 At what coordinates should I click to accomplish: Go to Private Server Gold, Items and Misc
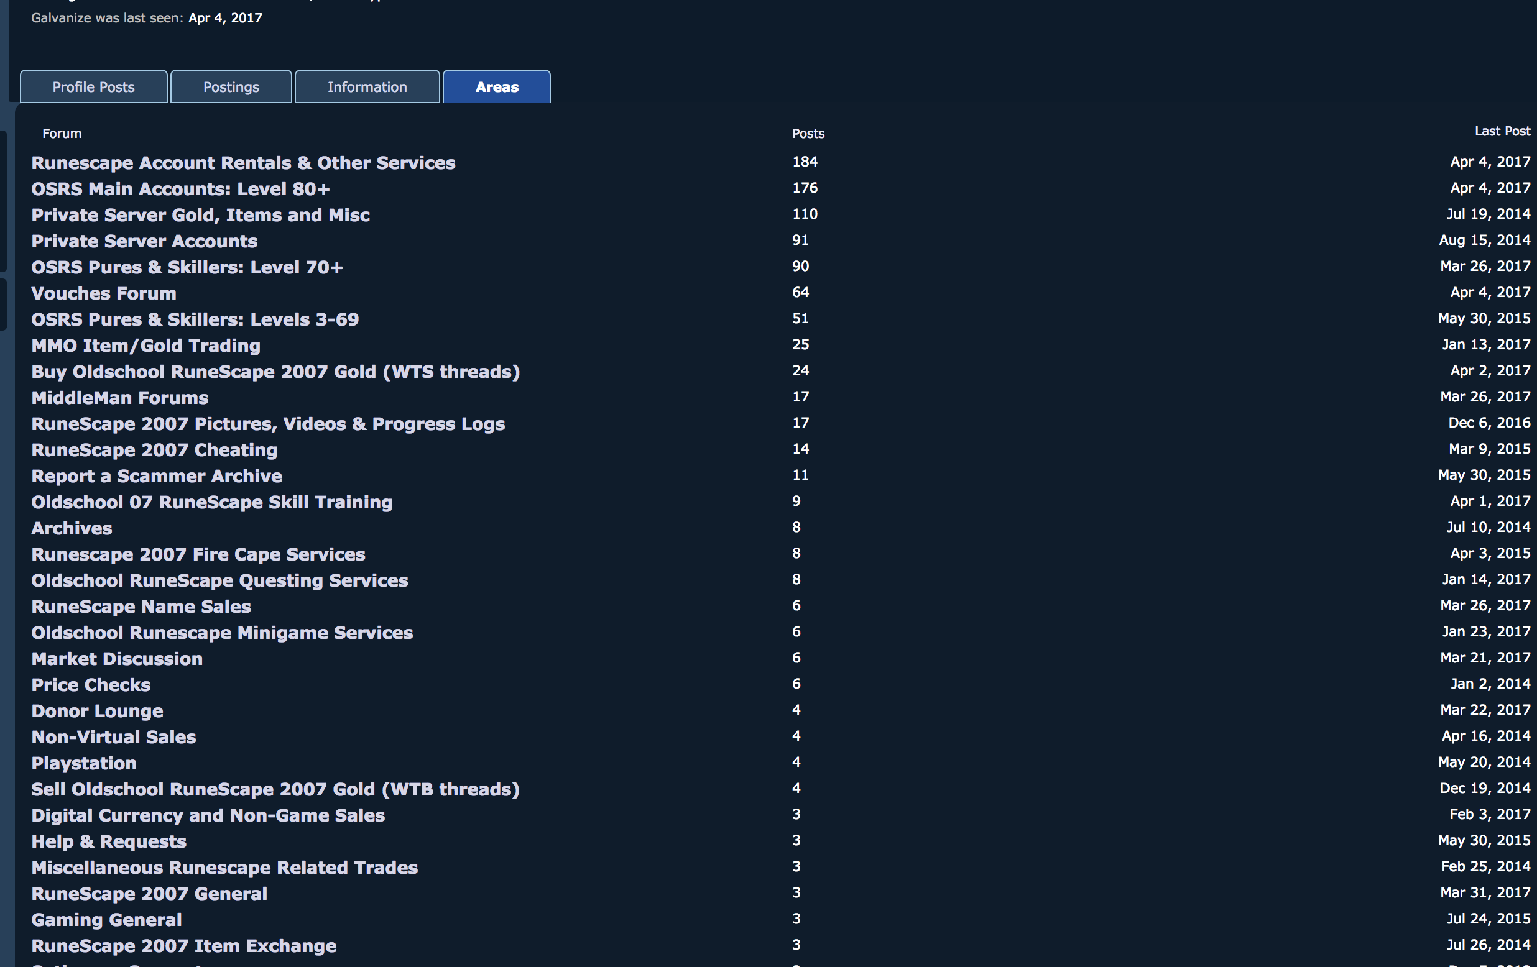(200, 215)
